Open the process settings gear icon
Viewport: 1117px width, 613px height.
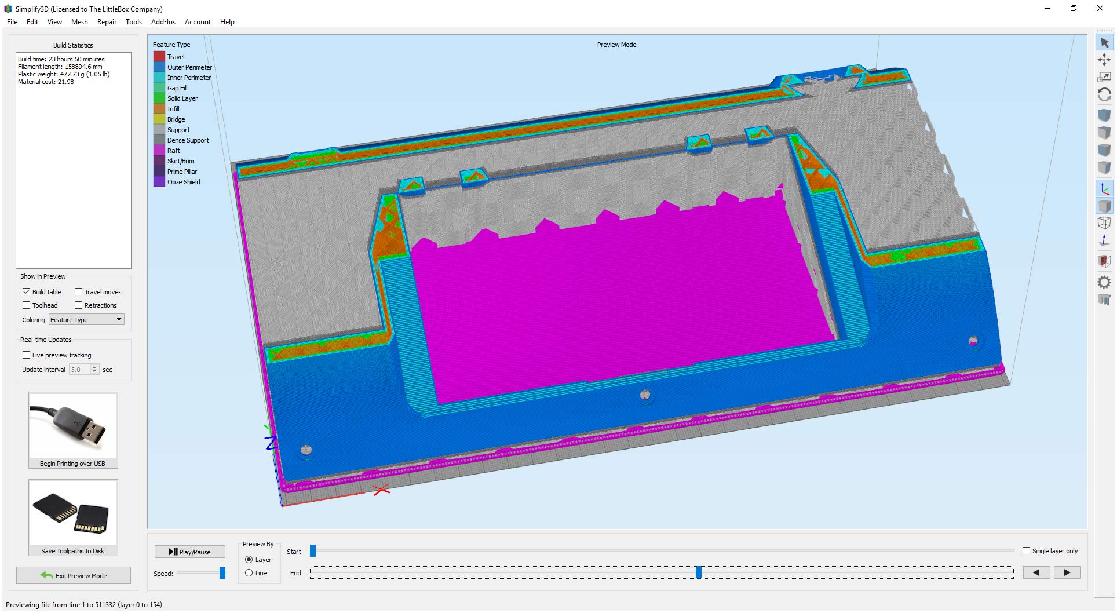pyautogui.click(x=1104, y=282)
